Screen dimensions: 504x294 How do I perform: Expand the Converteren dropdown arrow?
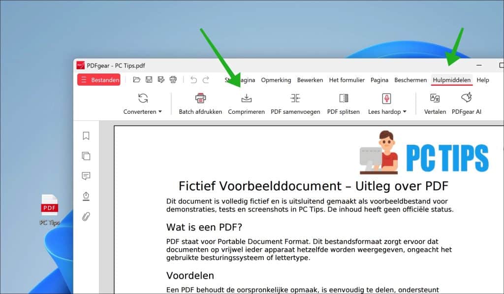point(160,112)
